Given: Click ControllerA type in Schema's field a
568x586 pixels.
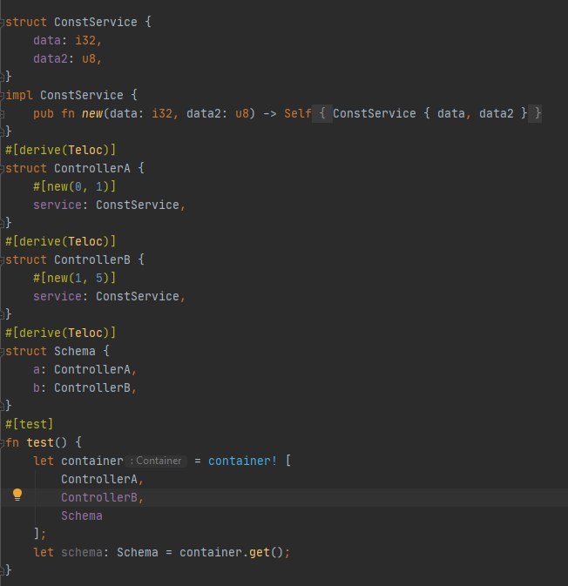Looking at the screenshot, I should (92, 369).
